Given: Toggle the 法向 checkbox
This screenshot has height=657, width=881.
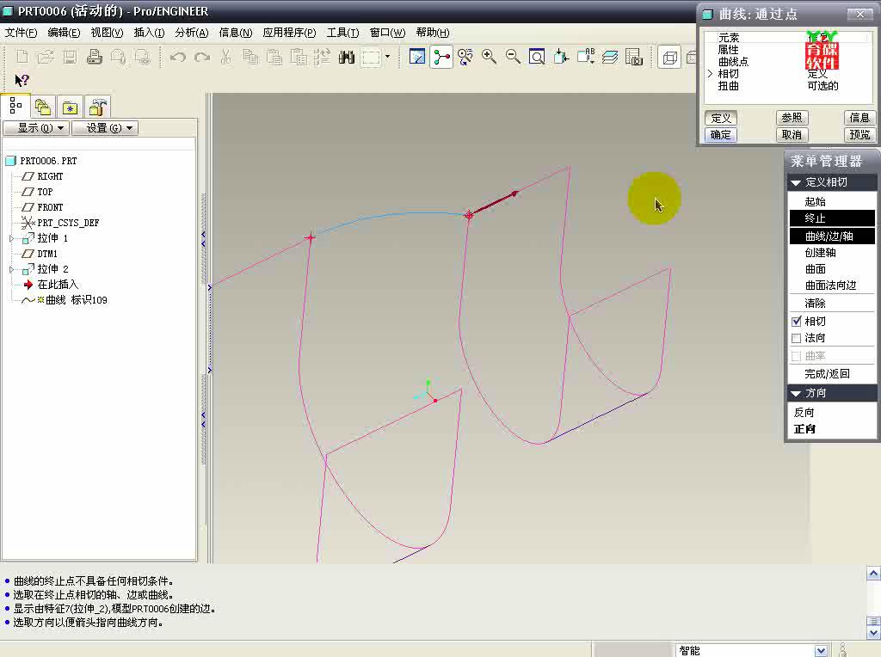Looking at the screenshot, I should [x=796, y=338].
